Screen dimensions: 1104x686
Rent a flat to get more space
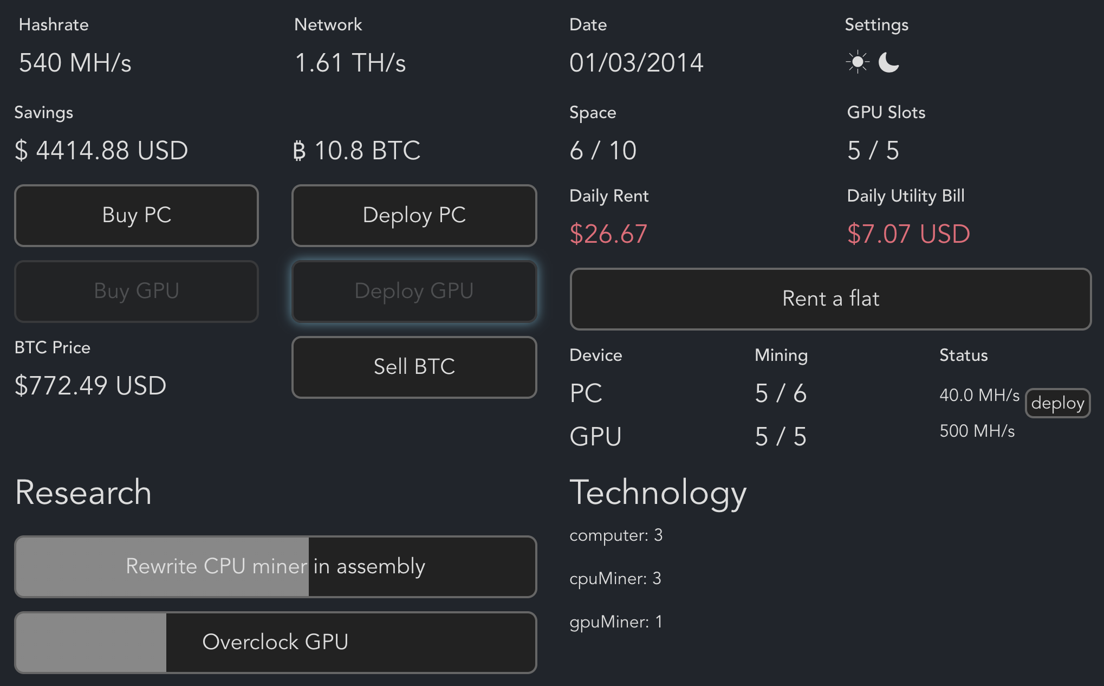[x=830, y=299]
